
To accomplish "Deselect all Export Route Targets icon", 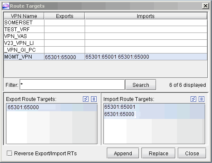I will 94,99.
